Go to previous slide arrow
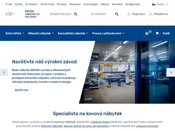The width and height of the screenshot is (175, 131). tap(4, 72)
